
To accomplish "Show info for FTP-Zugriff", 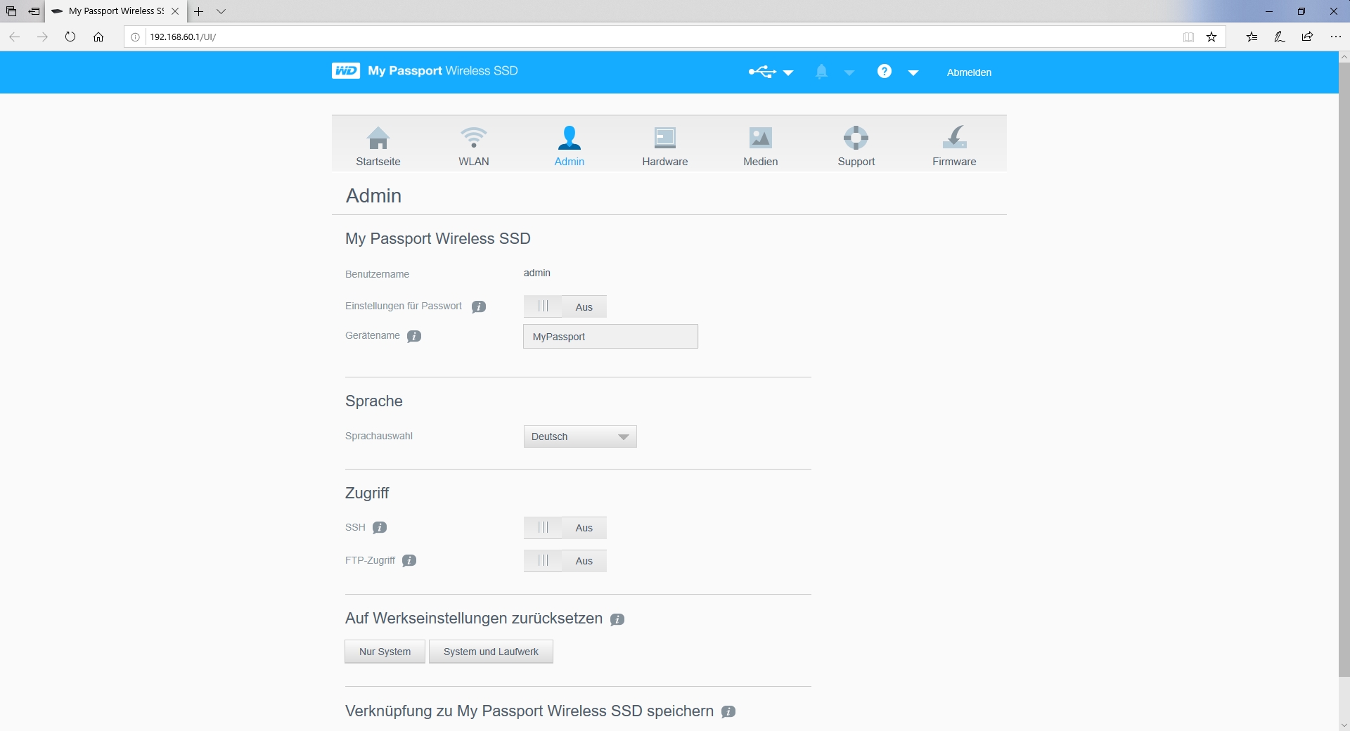I will point(409,560).
